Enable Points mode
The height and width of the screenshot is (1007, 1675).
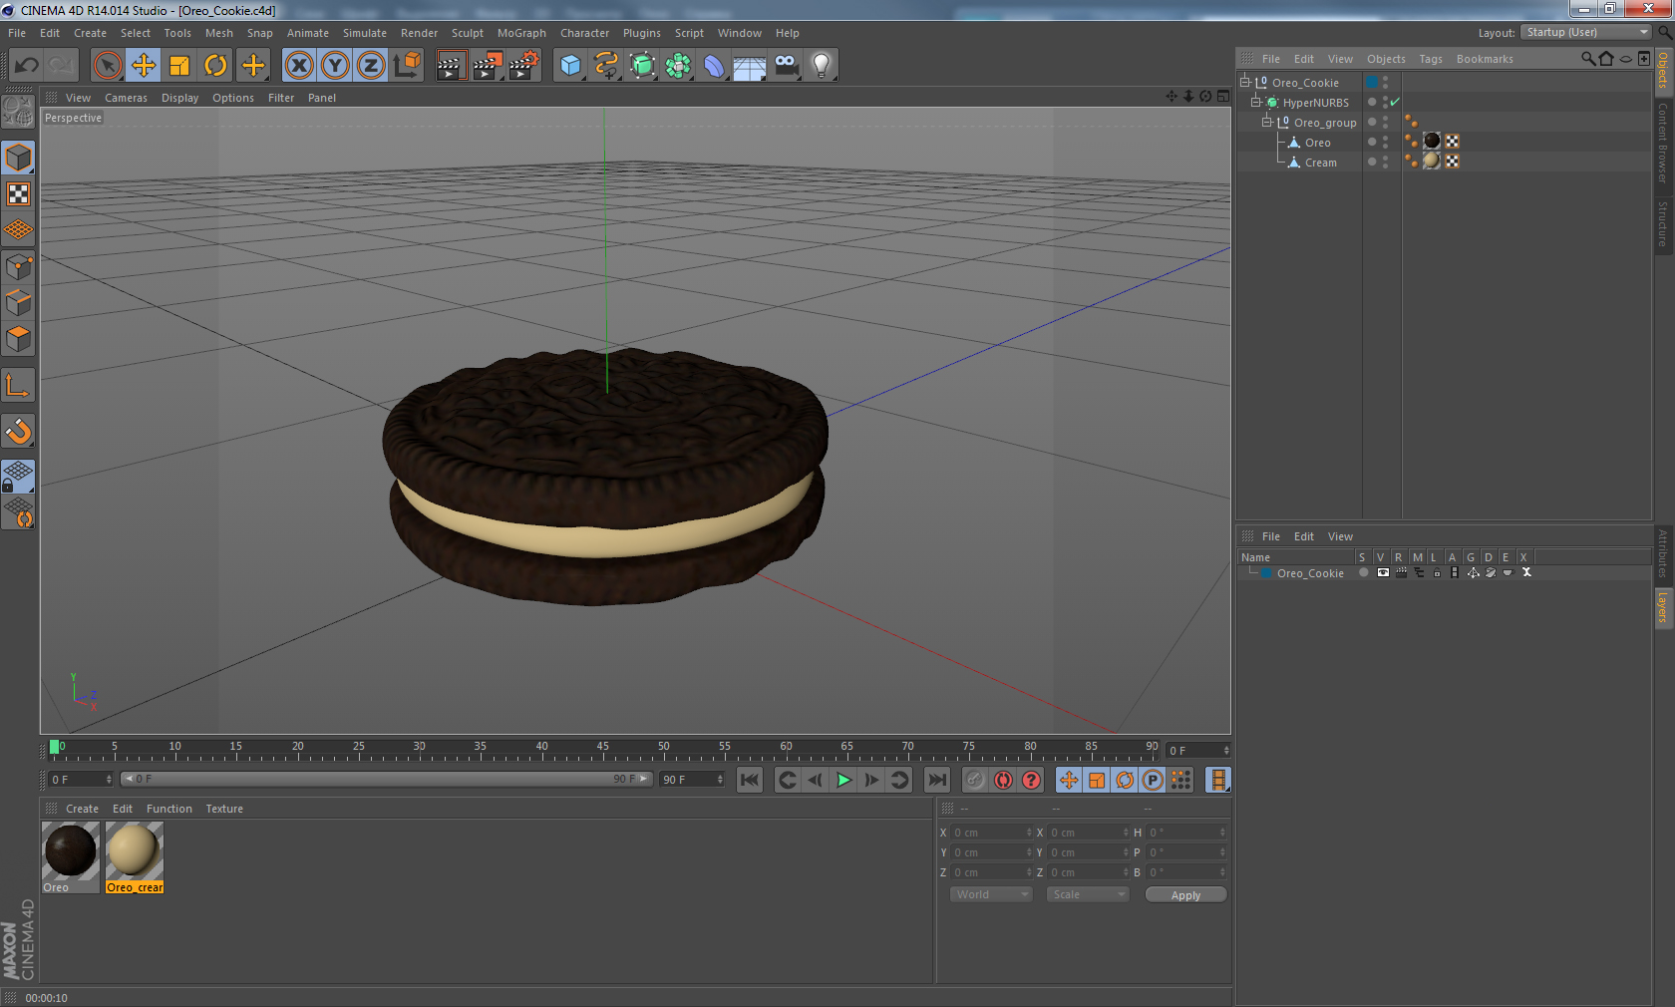pos(19,266)
